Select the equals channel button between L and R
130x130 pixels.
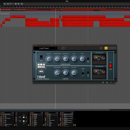click(41, 64)
